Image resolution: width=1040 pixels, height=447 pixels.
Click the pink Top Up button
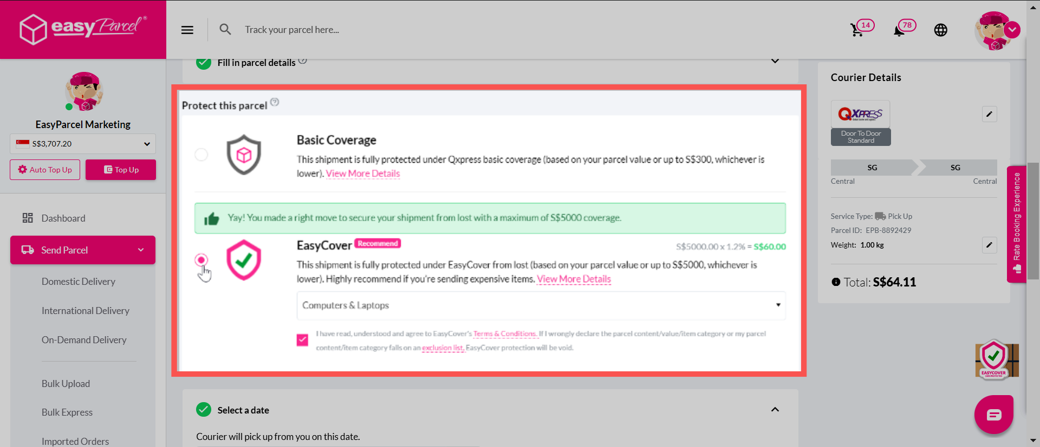pos(121,170)
